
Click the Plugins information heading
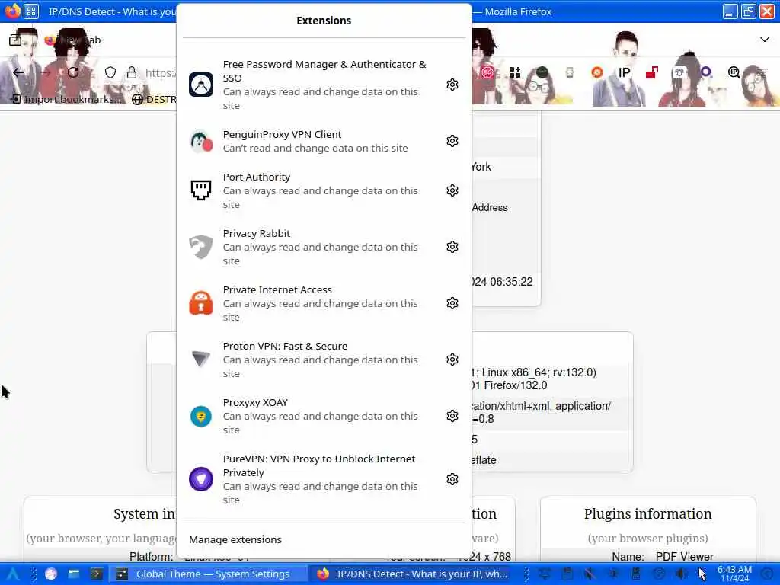click(x=647, y=514)
